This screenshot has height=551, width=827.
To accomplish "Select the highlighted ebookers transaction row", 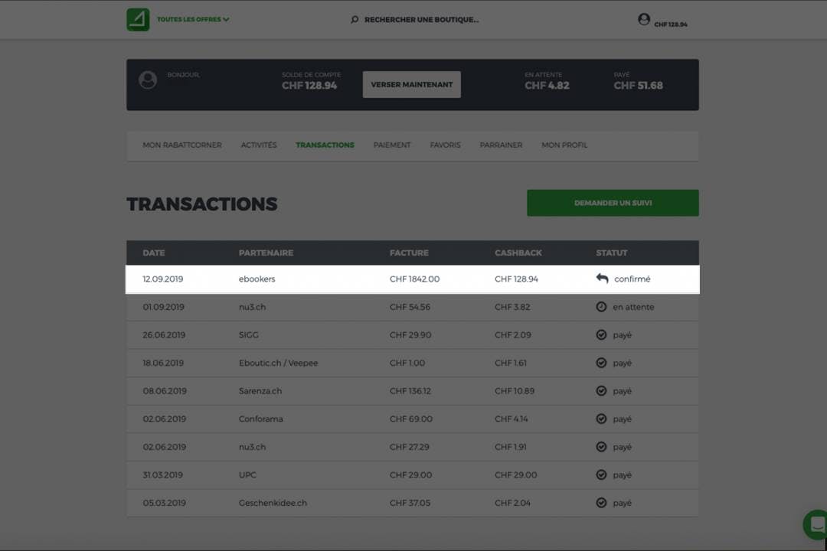I will [345, 279].
